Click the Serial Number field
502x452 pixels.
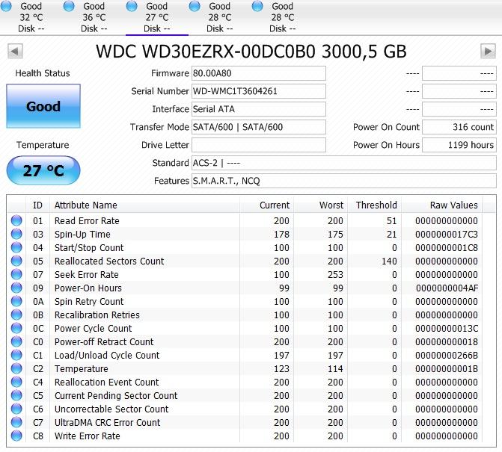[x=259, y=91]
